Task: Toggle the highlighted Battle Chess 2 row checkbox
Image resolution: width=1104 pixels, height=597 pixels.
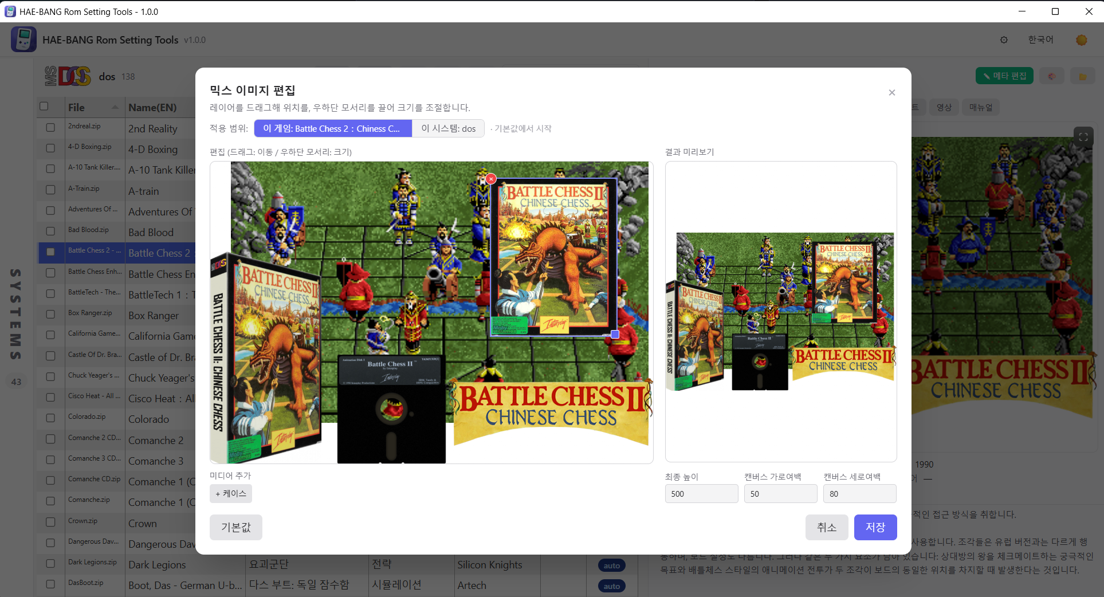Action: pyautogui.click(x=50, y=252)
